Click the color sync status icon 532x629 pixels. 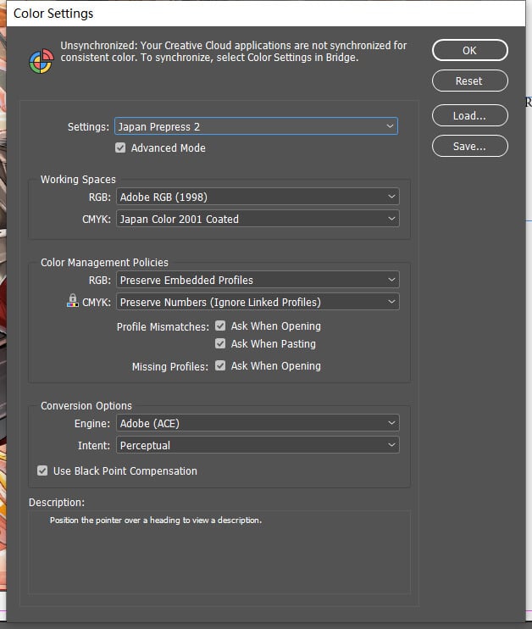(42, 61)
